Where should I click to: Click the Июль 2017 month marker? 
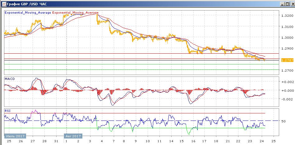tap(15, 136)
